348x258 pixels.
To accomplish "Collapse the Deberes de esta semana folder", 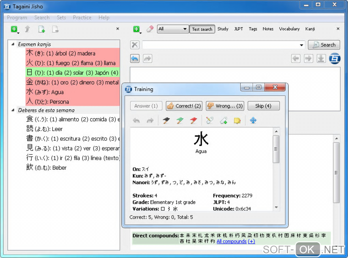I will click(13, 110).
